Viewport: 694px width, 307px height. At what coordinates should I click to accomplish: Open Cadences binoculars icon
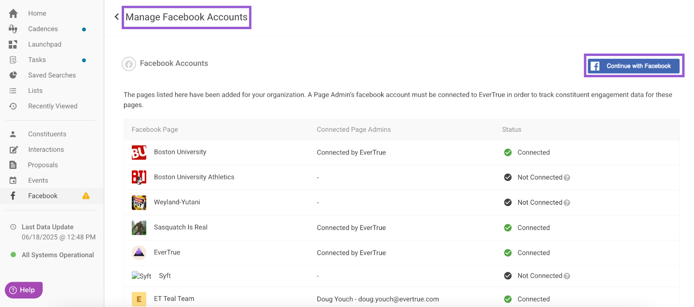click(x=13, y=29)
